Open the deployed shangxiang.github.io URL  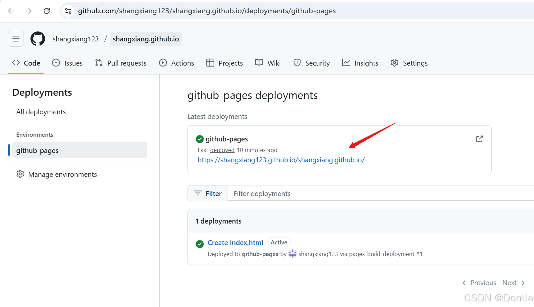[281, 160]
